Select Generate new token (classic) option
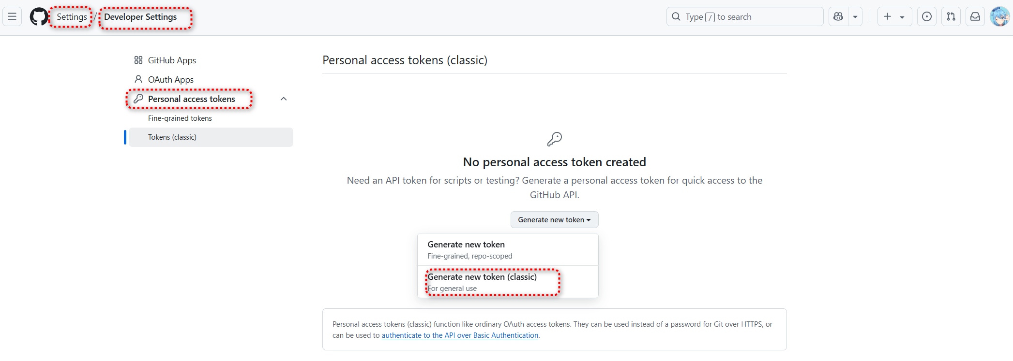Image resolution: width=1013 pixels, height=361 pixels. 508,282
